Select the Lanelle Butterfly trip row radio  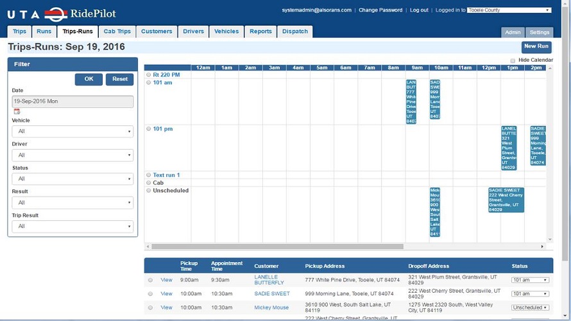pos(150,280)
